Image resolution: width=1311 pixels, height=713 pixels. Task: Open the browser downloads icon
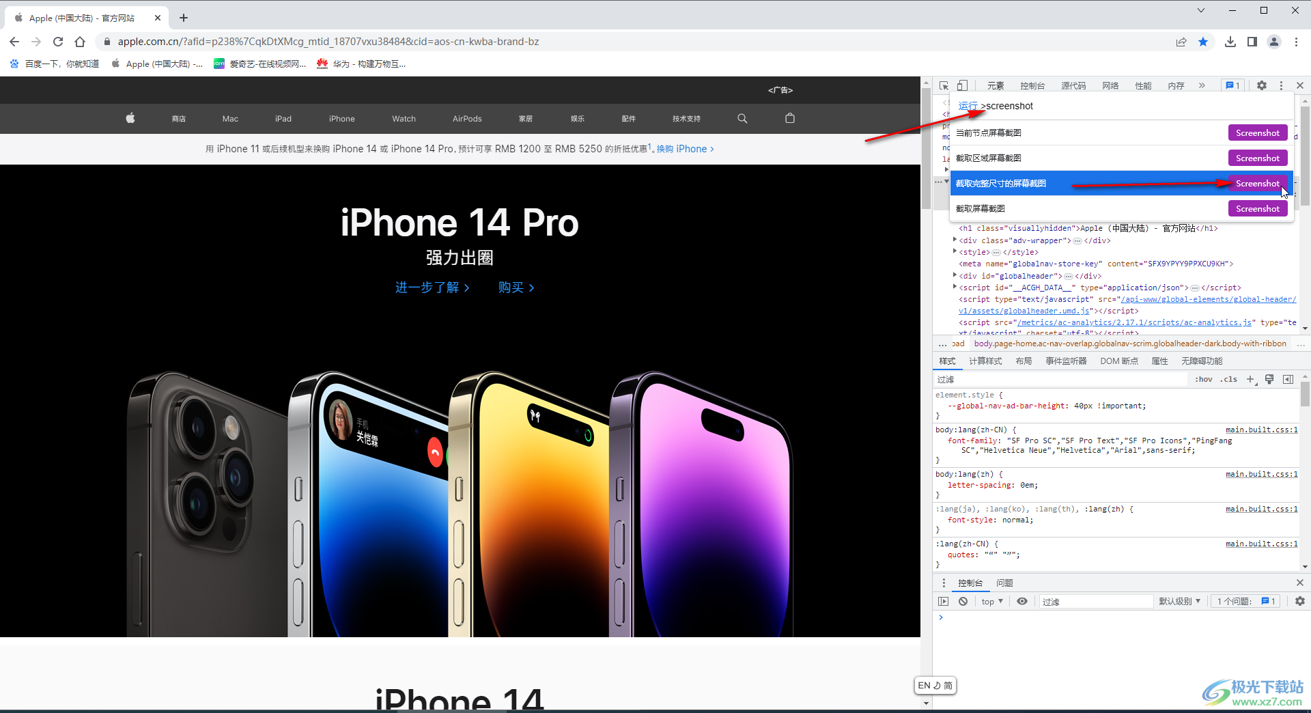click(1230, 42)
